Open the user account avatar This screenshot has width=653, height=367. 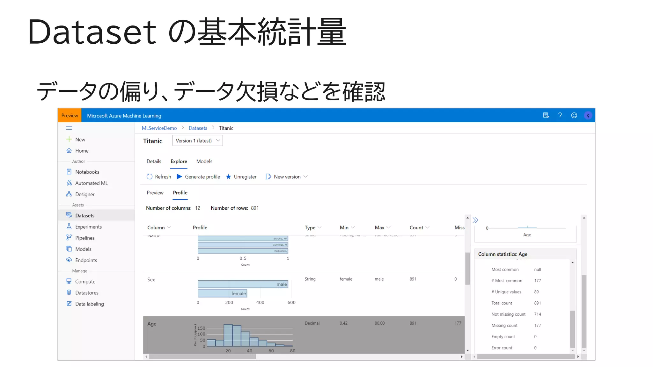click(x=588, y=115)
